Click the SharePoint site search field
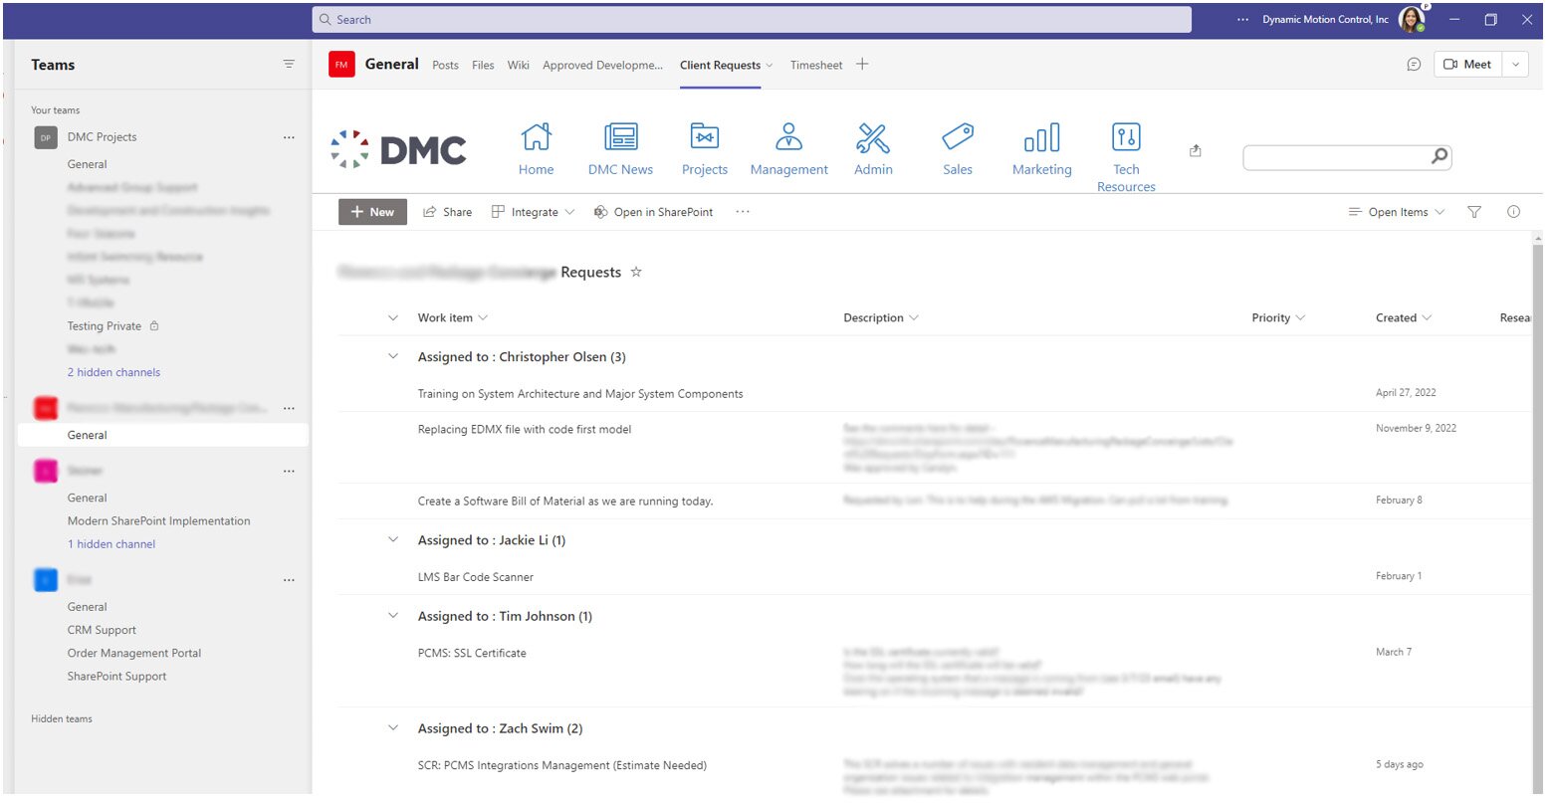Screen dimensions: 1553x803 coord(1337,157)
